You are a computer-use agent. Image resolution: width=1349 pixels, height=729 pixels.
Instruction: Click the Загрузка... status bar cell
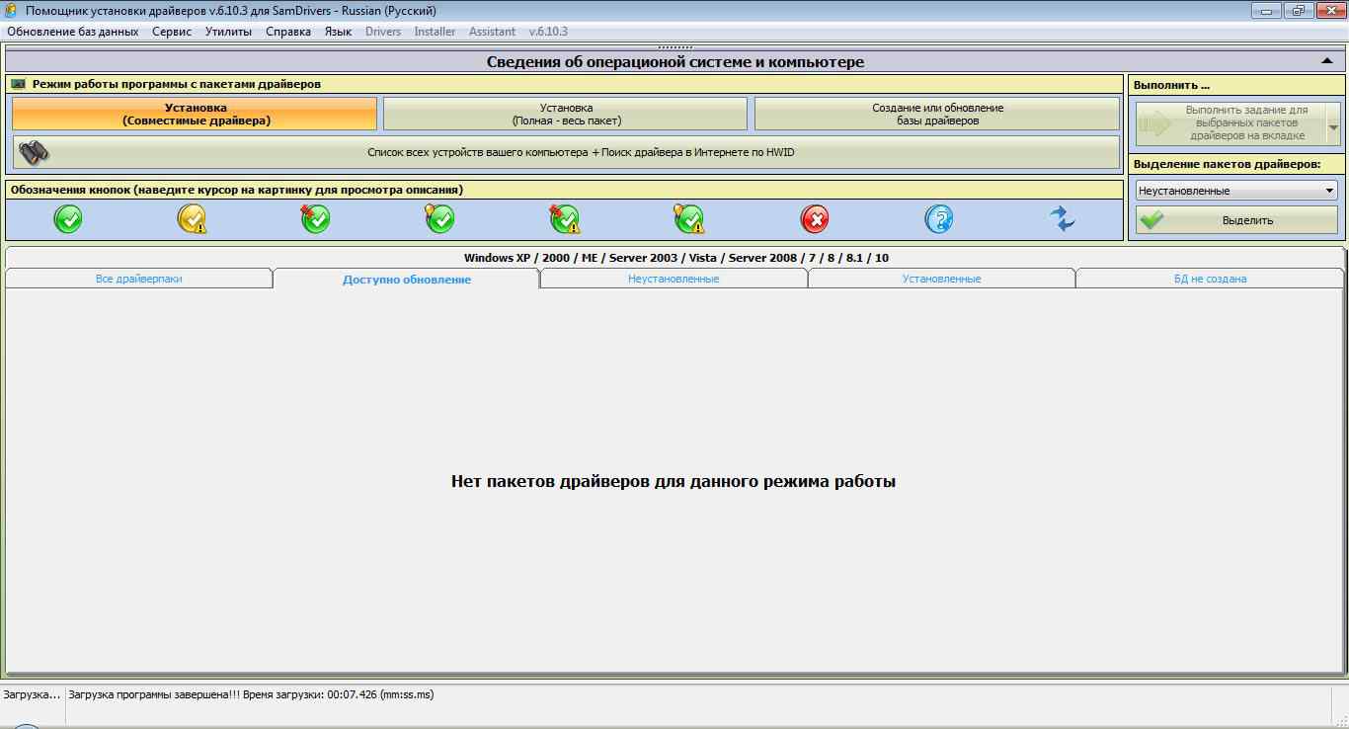(32, 694)
